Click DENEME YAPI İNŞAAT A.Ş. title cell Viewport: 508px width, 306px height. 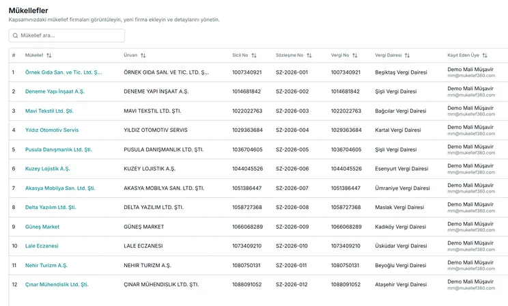pyautogui.click(x=156, y=92)
